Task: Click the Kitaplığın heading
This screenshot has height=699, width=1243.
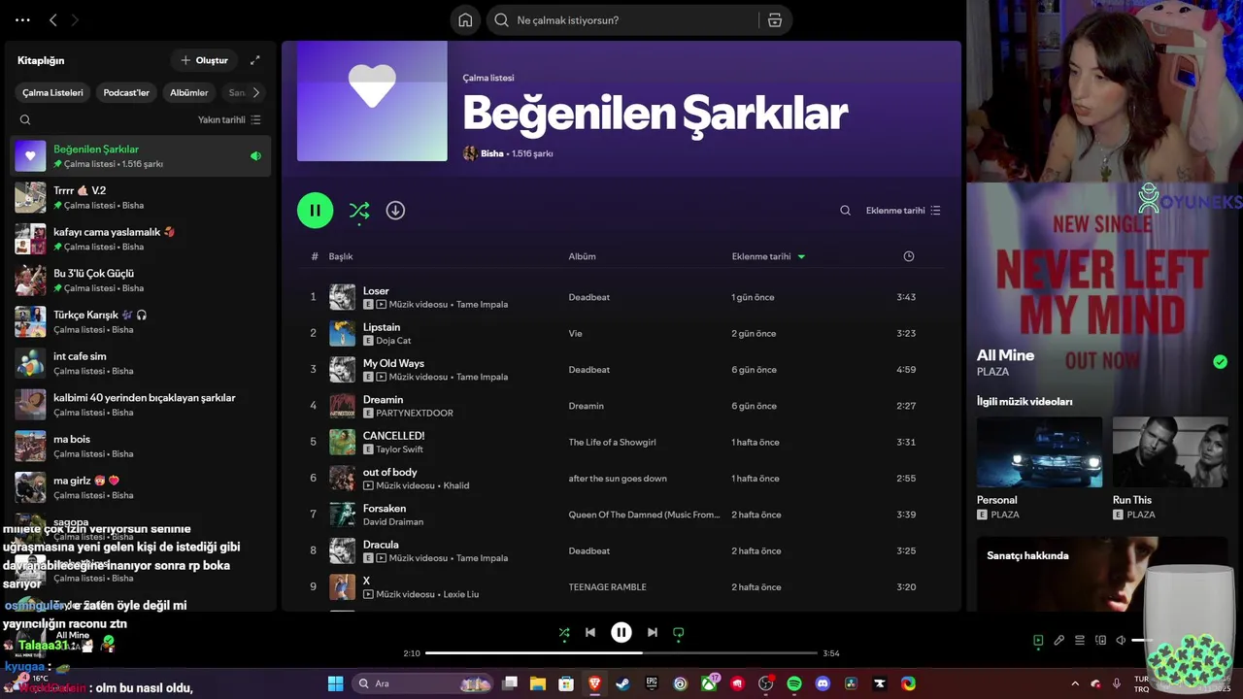Action: tap(41, 60)
